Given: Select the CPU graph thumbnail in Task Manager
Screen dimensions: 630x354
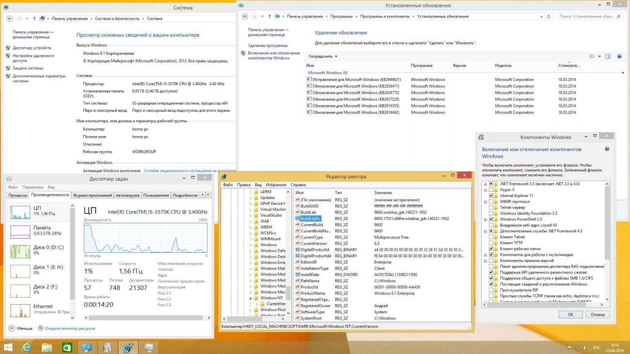Looking at the screenshot, I should 20,212.
